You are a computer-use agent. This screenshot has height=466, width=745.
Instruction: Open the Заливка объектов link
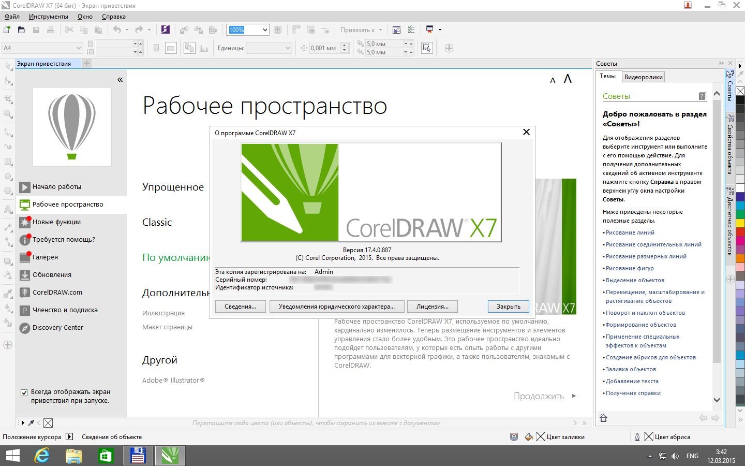(631, 369)
